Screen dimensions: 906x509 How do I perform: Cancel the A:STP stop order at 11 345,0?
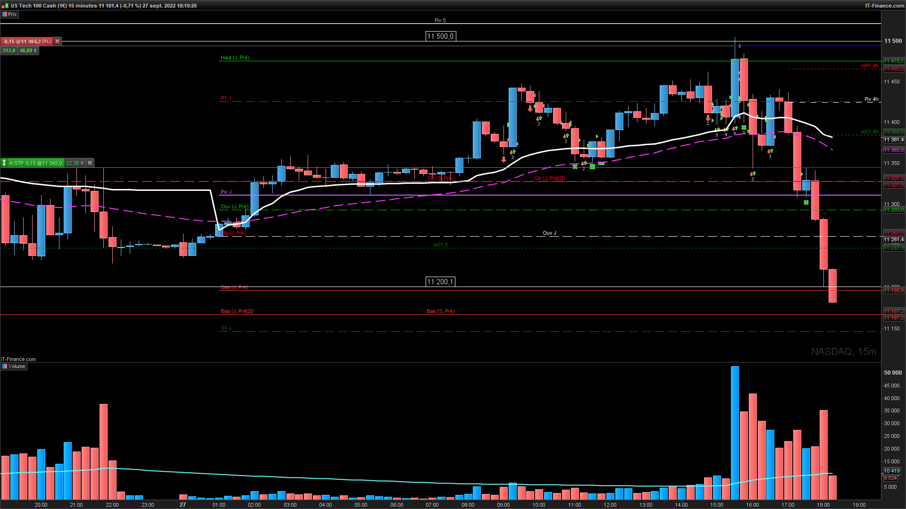tap(90, 163)
